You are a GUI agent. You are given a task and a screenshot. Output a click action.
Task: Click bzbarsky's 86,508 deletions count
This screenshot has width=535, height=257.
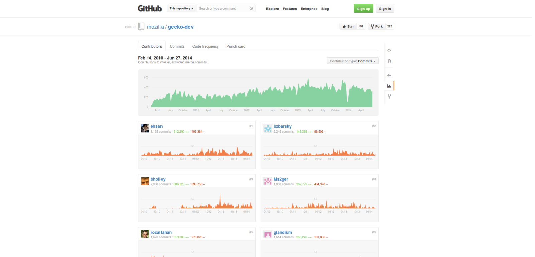point(320,132)
